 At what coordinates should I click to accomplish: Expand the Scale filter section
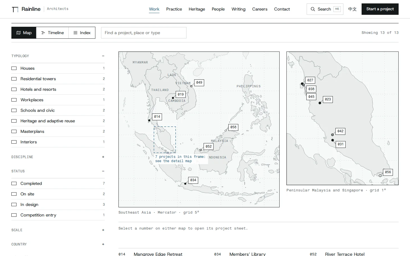click(x=58, y=230)
